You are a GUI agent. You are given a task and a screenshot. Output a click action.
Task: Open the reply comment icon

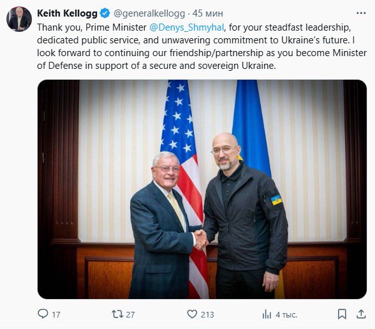coord(43,314)
